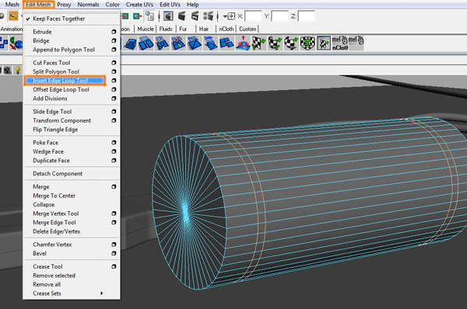
Task: Choose Detach Component menu item
Action: click(58, 173)
